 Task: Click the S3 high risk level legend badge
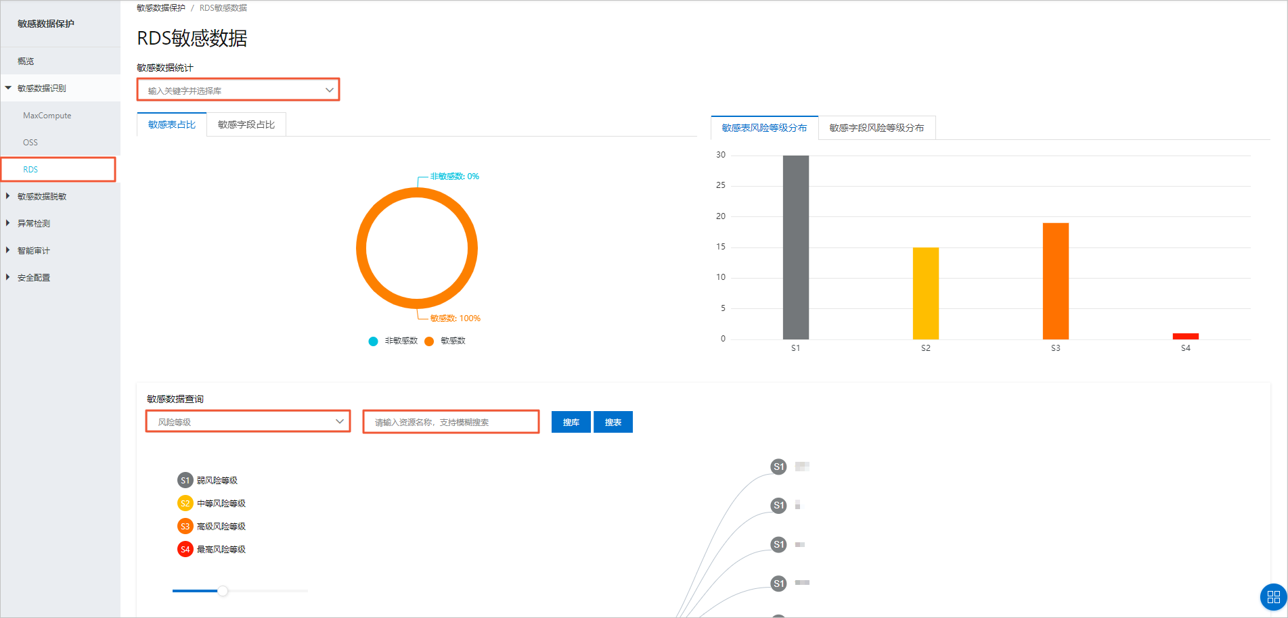pos(185,527)
